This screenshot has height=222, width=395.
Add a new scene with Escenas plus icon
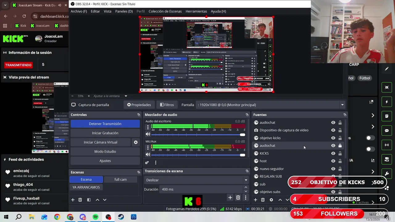[73, 200]
